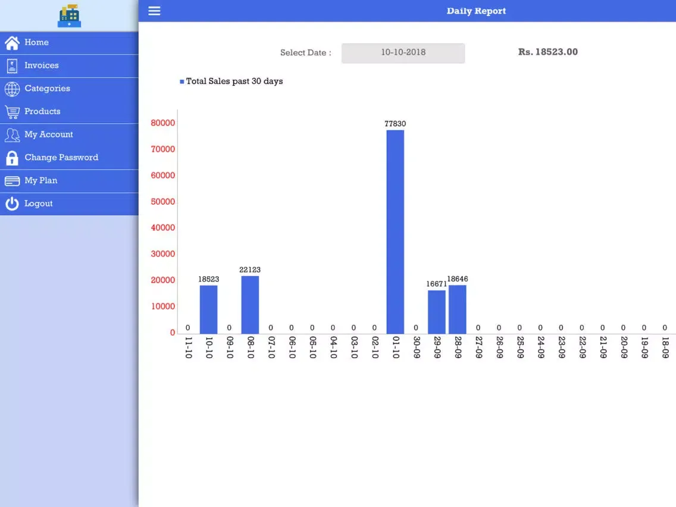Click the 16671 bar for 29-09
Image resolution: width=676 pixels, height=507 pixels.
[436, 312]
